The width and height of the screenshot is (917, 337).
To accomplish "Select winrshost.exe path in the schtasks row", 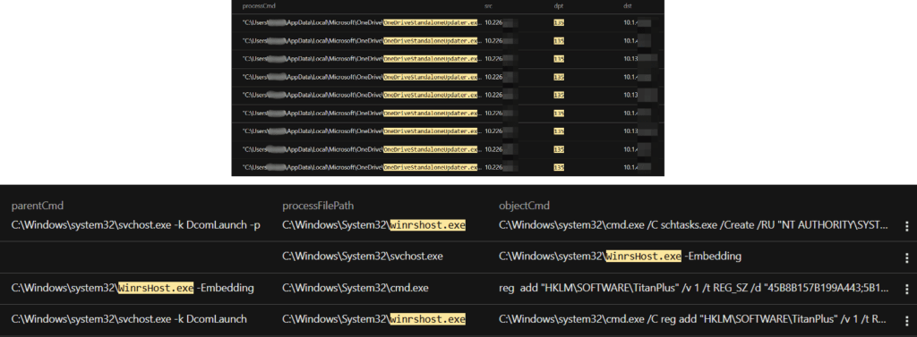I will click(373, 225).
